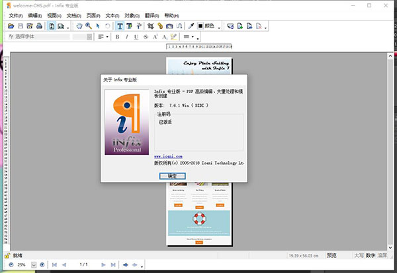This screenshot has height=273, width=397.
Task: Click the padlock icon in status bar
Action: 7,256
